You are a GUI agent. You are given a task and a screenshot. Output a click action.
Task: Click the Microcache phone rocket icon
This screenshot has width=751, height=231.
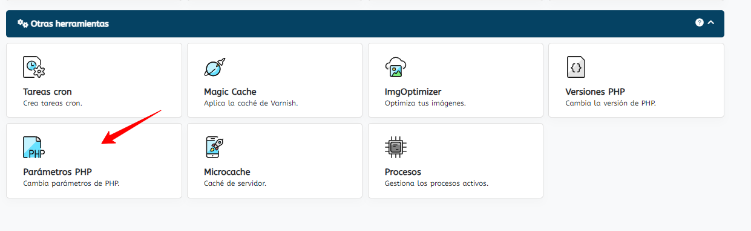click(214, 147)
